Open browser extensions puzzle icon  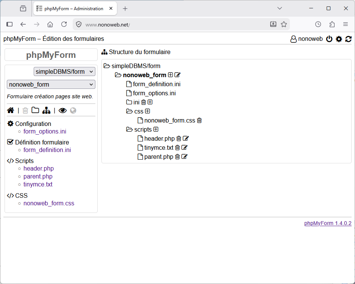pyautogui.click(x=332, y=24)
